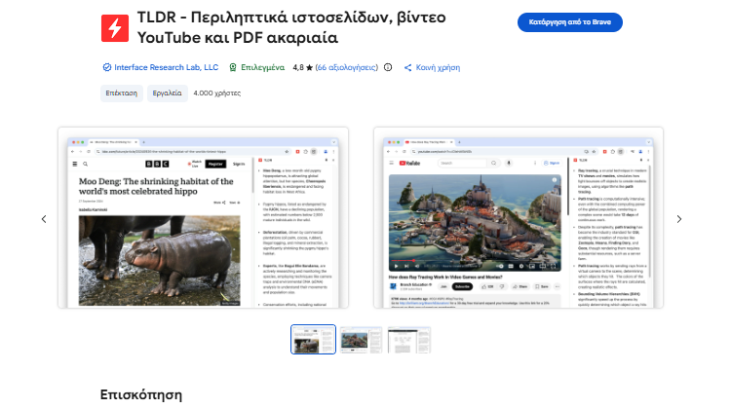Click the star icon beside the 4,8 rating
Screen dimensions: 731x409
point(309,67)
